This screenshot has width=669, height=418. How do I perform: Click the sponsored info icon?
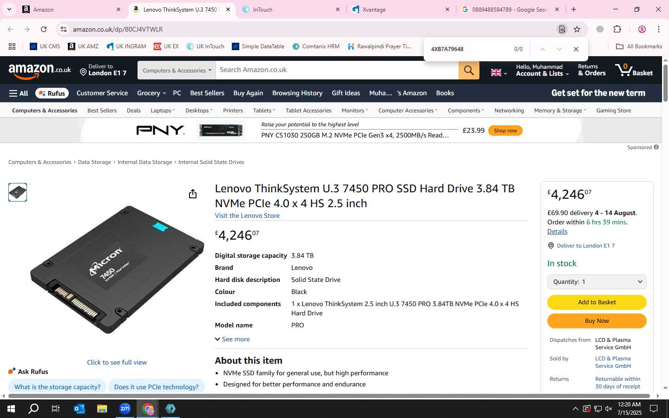(656, 147)
